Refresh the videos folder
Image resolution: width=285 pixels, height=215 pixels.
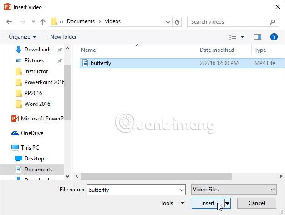coord(177,22)
